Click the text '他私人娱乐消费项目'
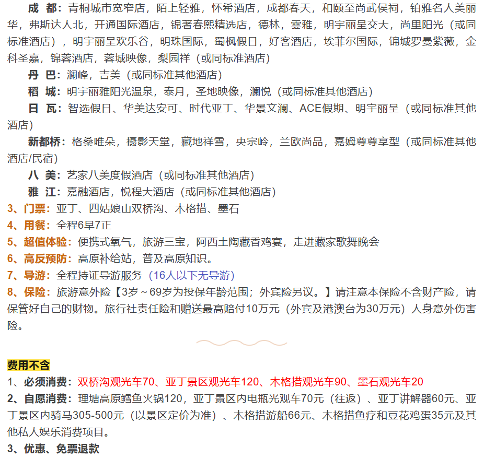This screenshot has width=484, height=458. [55, 432]
